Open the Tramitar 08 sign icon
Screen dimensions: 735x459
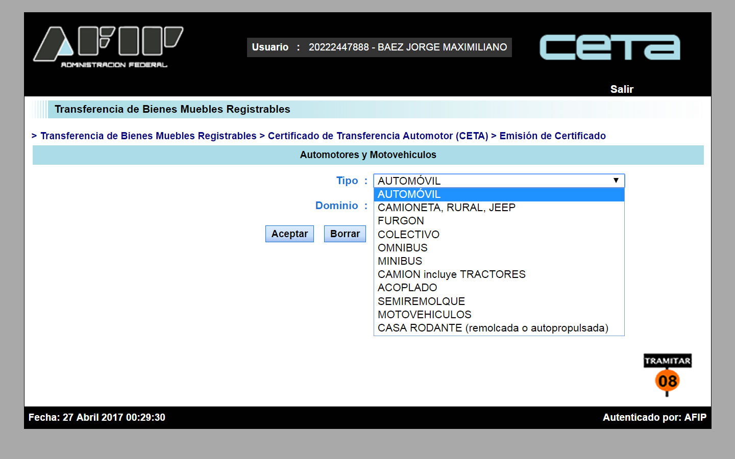(x=667, y=375)
